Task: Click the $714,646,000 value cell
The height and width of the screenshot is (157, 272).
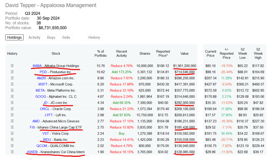Action: click(x=185, y=72)
